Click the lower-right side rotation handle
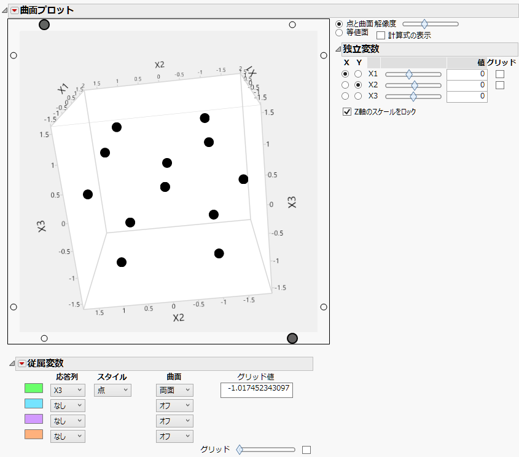 (324, 307)
